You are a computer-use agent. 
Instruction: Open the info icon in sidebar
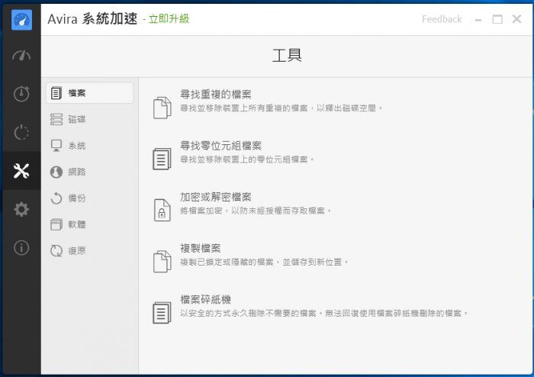click(21, 247)
